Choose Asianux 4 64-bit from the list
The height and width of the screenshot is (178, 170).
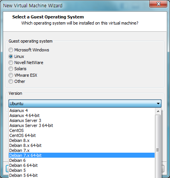tap(82, 115)
